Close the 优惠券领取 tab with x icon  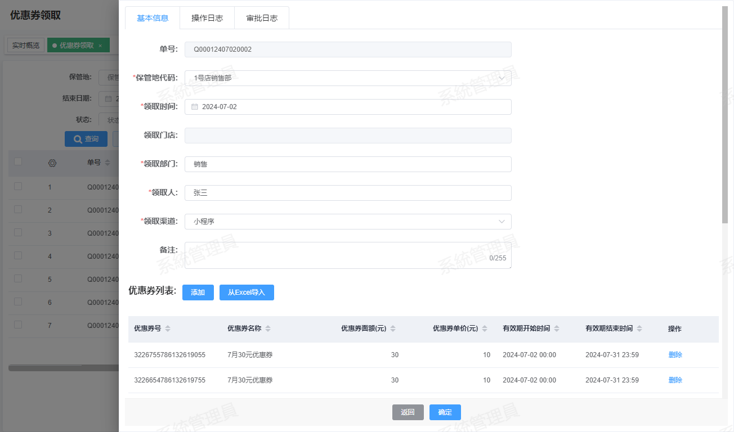tap(100, 46)
